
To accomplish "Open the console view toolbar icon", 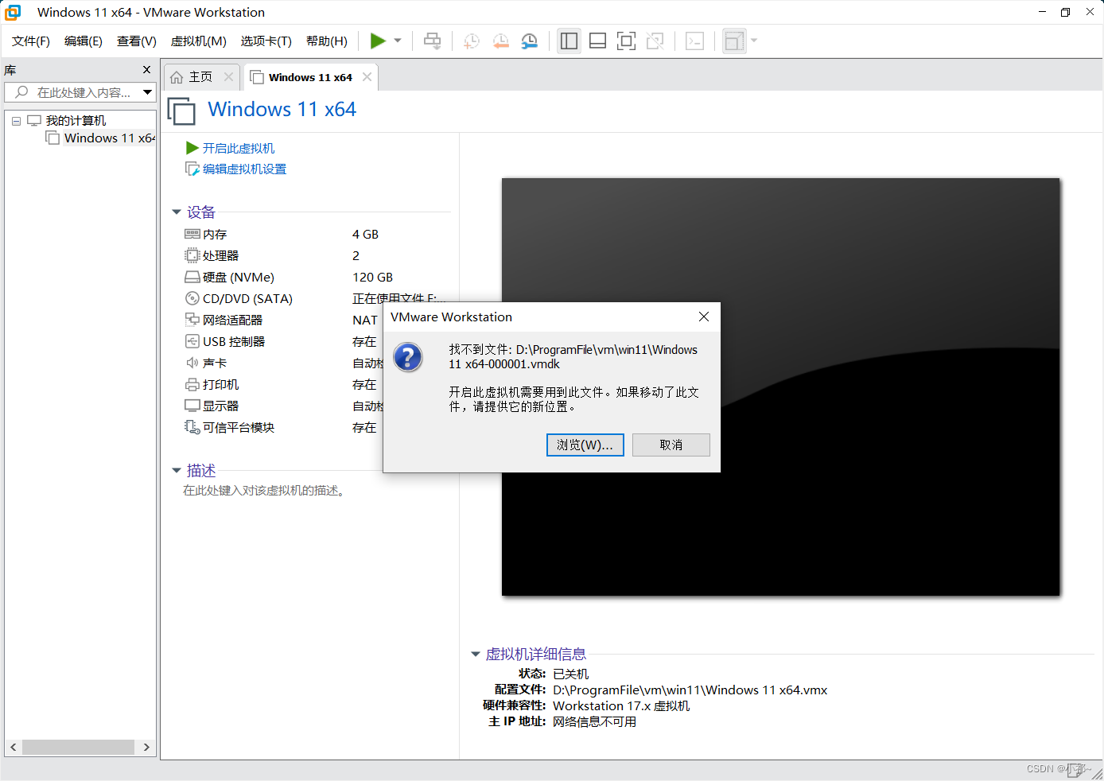I will [694, 41].
